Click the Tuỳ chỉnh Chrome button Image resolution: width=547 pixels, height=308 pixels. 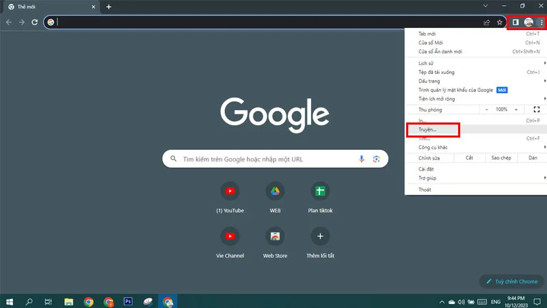point(512,281)
